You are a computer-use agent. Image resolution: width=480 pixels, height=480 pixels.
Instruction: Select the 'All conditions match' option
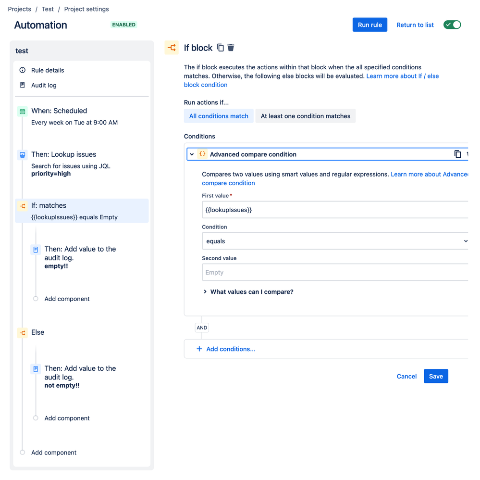tap(219, 116)
